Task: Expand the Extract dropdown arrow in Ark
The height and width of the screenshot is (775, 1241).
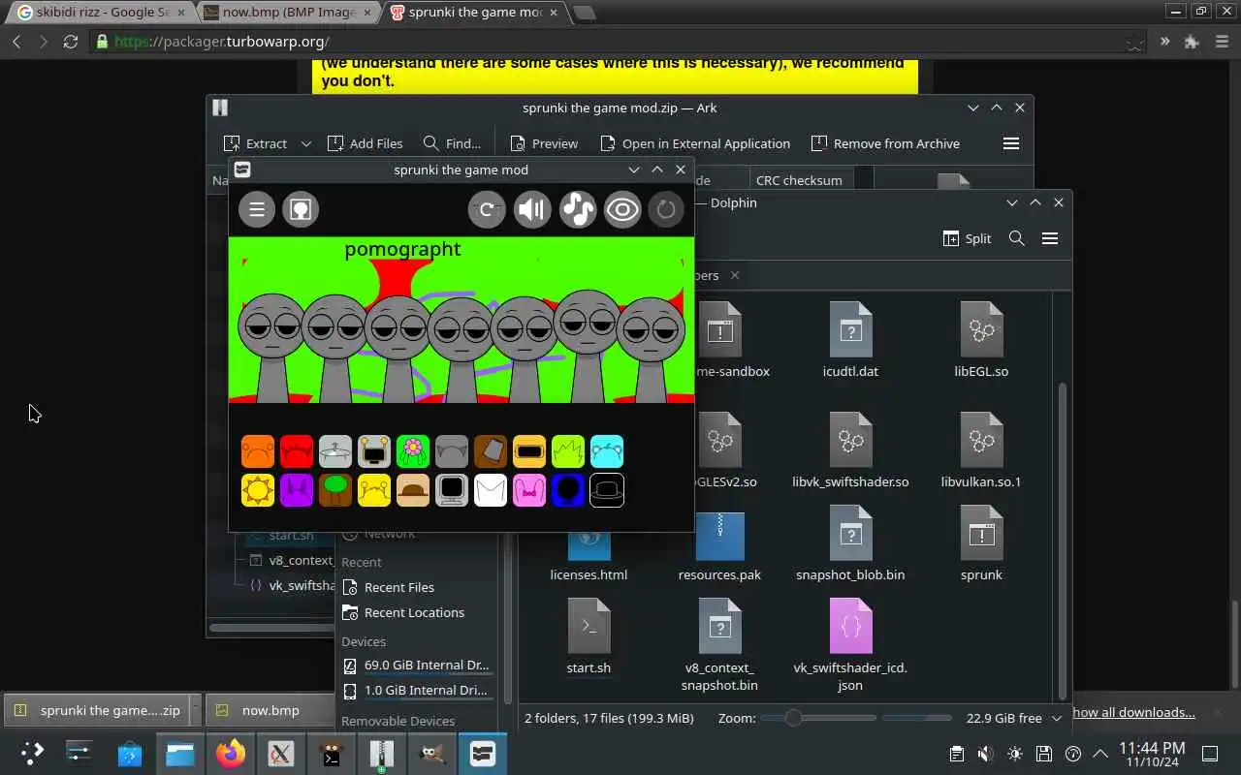Action: [305, 143]
